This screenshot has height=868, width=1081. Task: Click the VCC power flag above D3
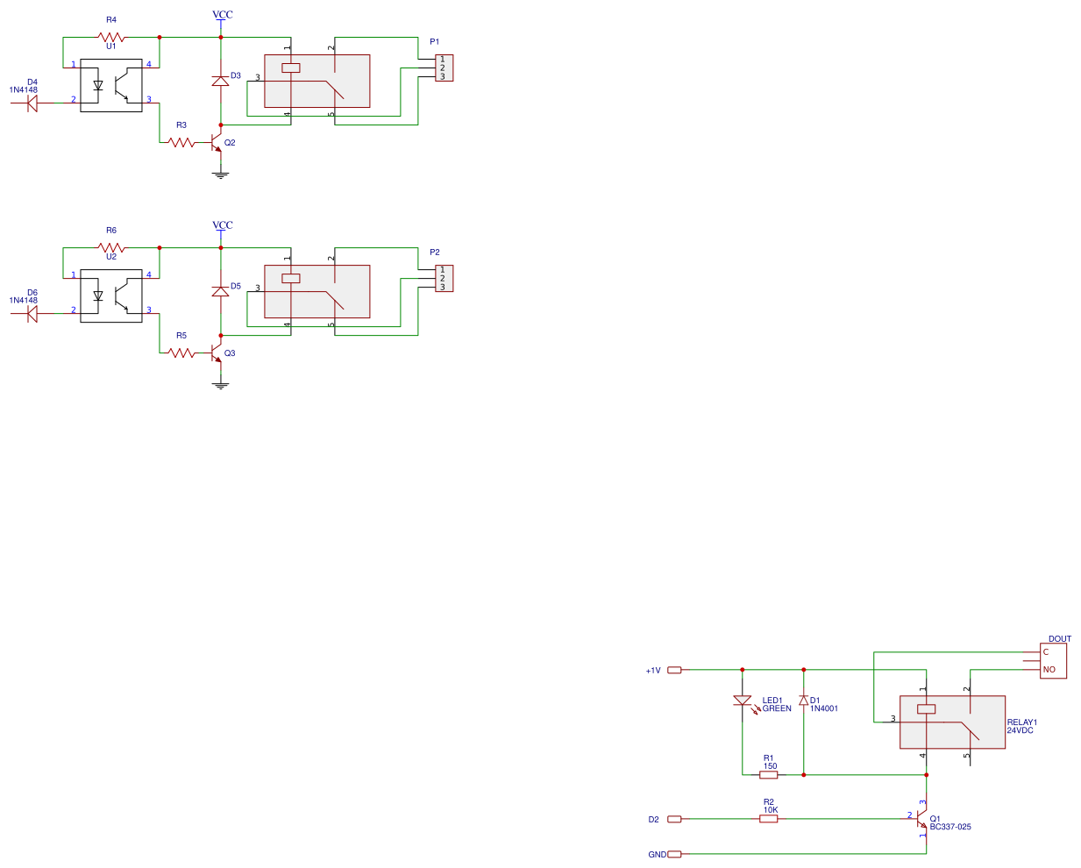tap(223, 18)
